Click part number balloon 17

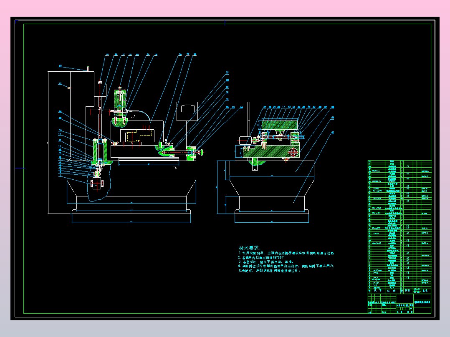coord(60,84)
